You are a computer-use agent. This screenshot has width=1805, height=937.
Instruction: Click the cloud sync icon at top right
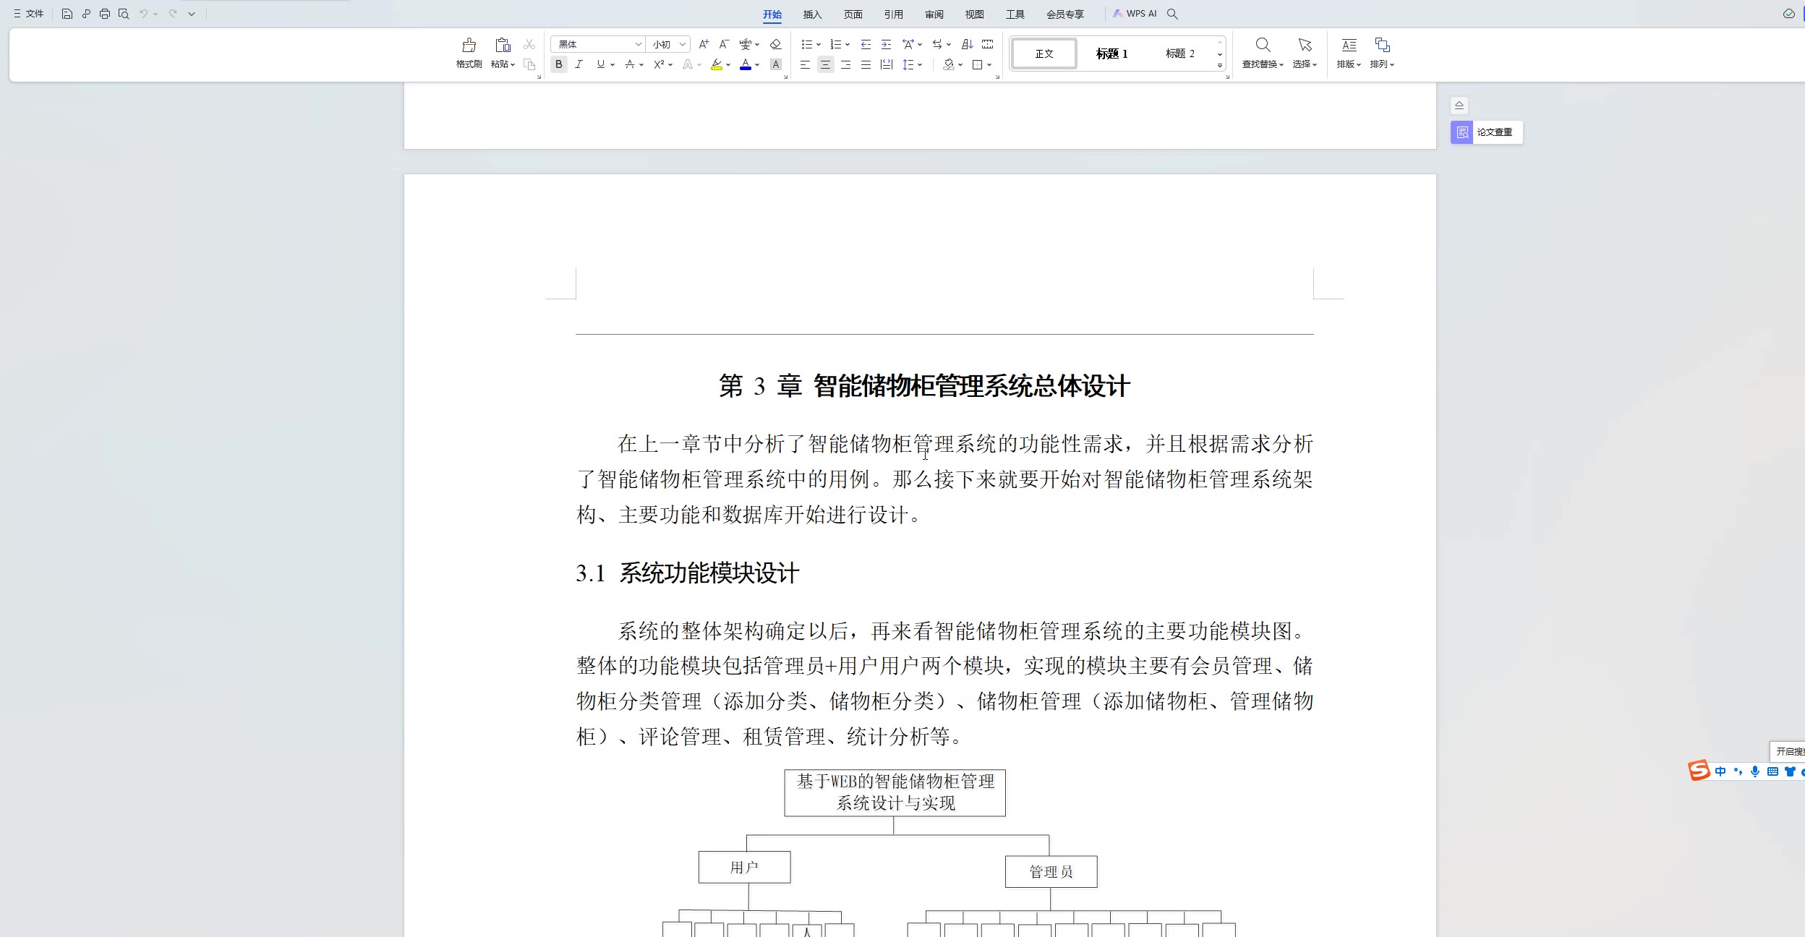[x=1788, y=14]
